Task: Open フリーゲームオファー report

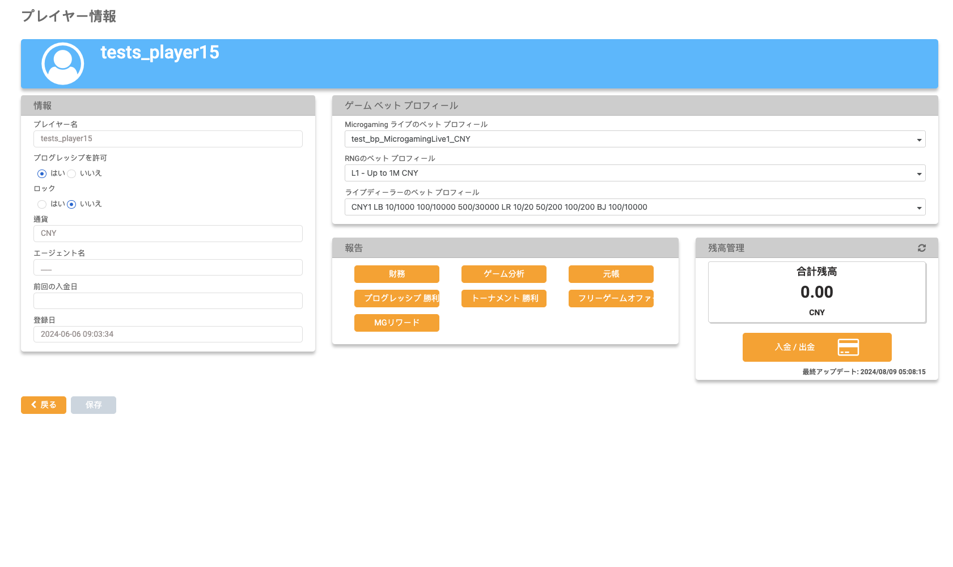Action: (x=611, y=298)
